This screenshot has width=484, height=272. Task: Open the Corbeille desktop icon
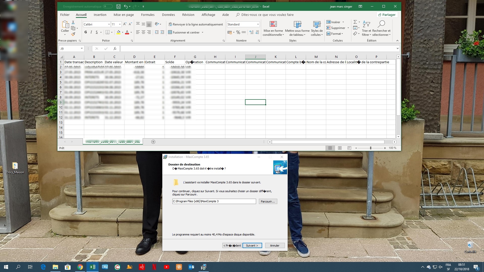(x=470, y=247)
